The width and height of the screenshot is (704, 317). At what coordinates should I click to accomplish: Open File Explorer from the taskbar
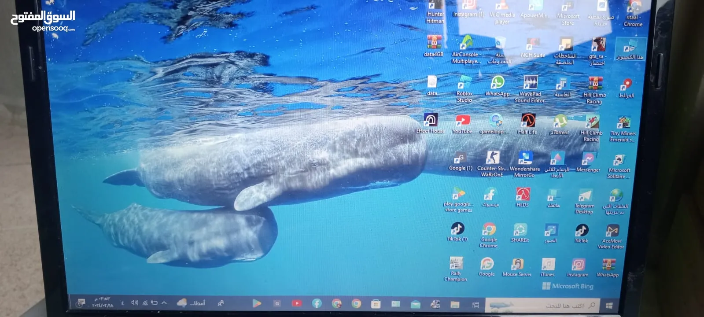455,305
